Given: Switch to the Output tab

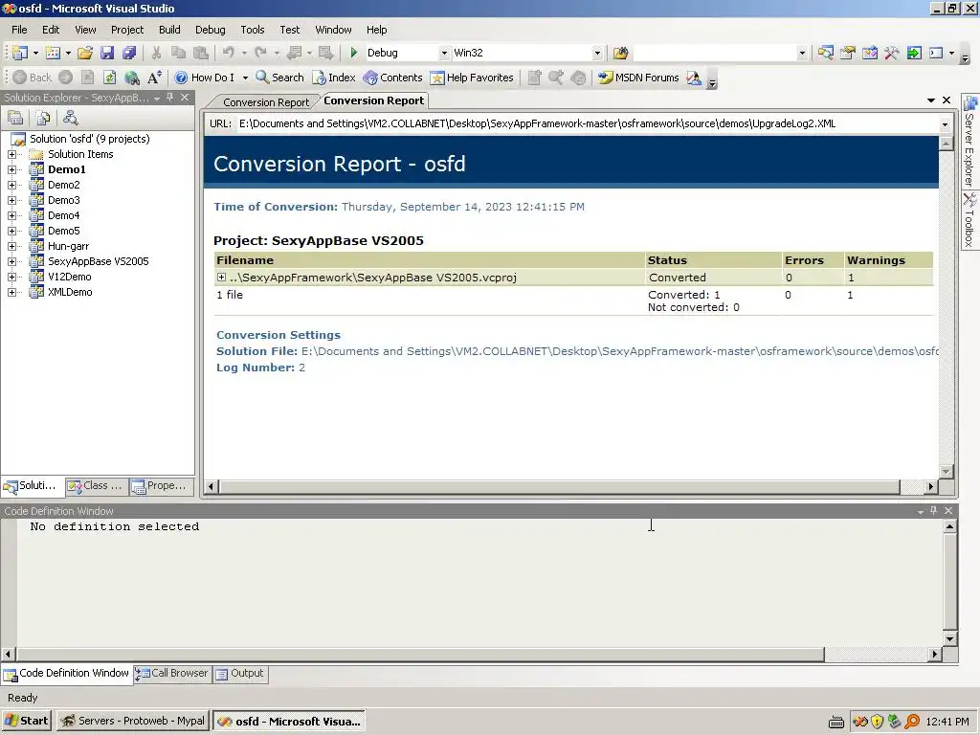Looking at the screenshot, I should (240, 674).
